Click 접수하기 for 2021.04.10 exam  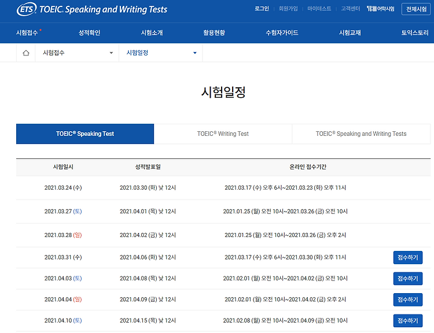(408, 320)
